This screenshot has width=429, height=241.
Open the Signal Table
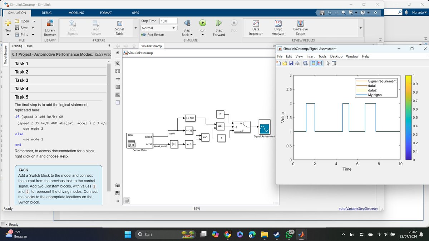point(119,27)
